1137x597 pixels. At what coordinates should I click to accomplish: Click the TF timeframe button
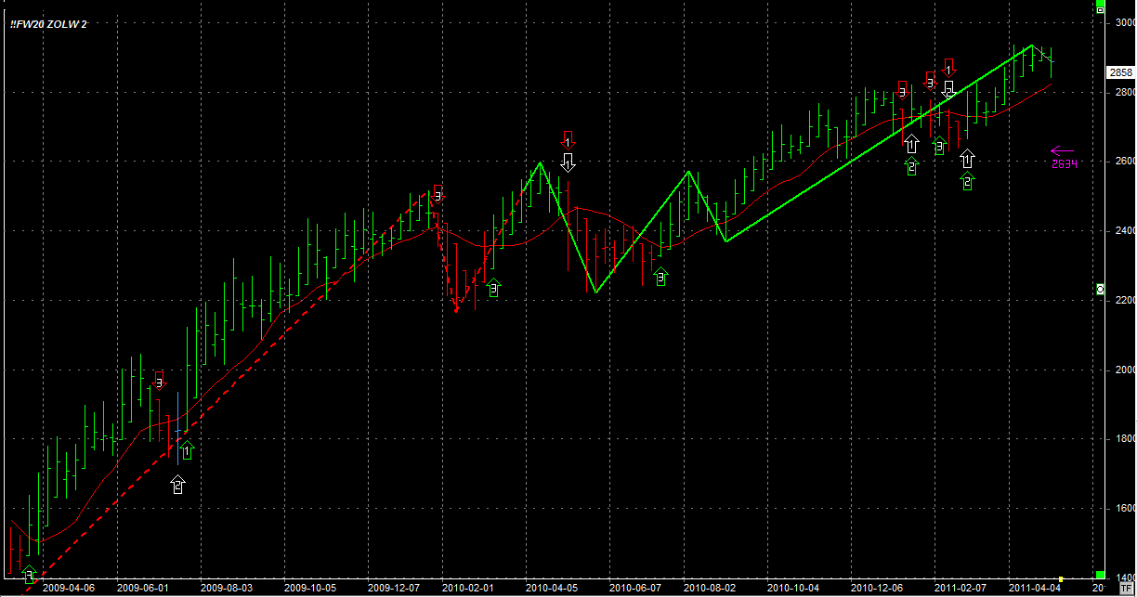1125,587
